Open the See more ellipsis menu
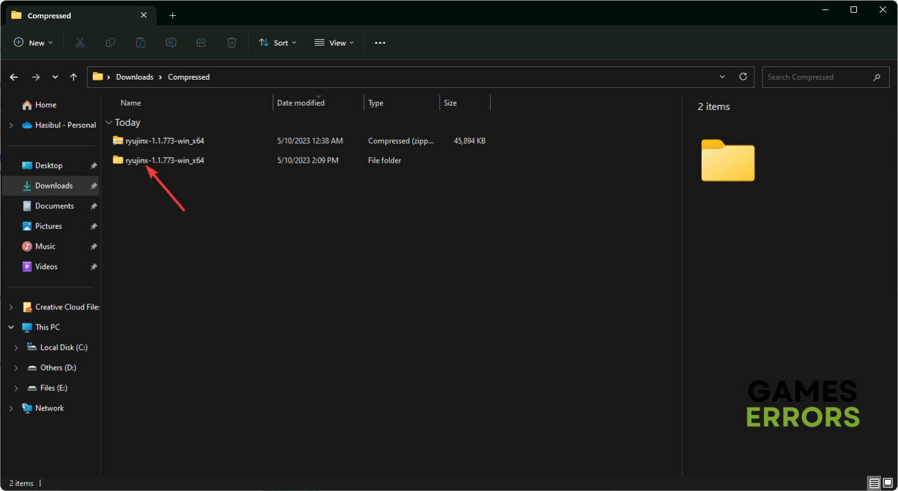This screenshot has height=491, width=898. tap(379, 42)
